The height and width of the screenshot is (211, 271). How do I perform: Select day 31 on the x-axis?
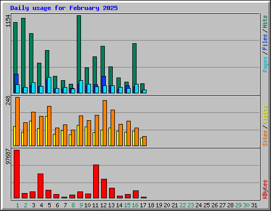254,205
